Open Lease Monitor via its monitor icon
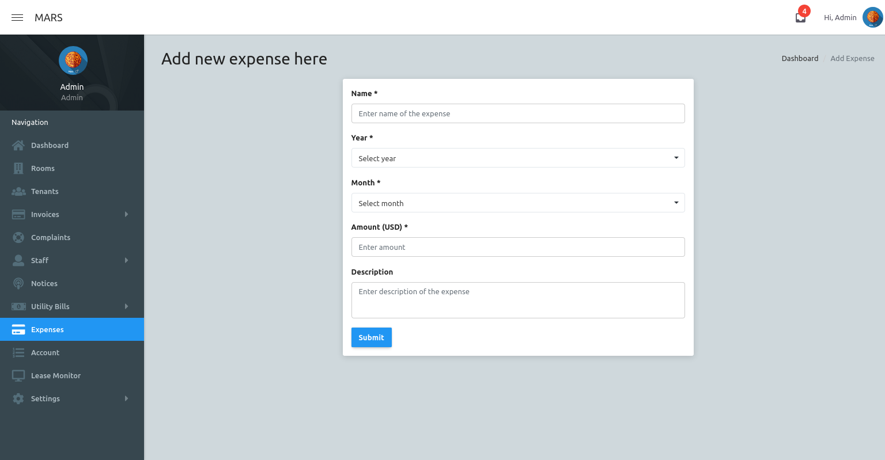885x460 pixels. [x=18, y=375]
